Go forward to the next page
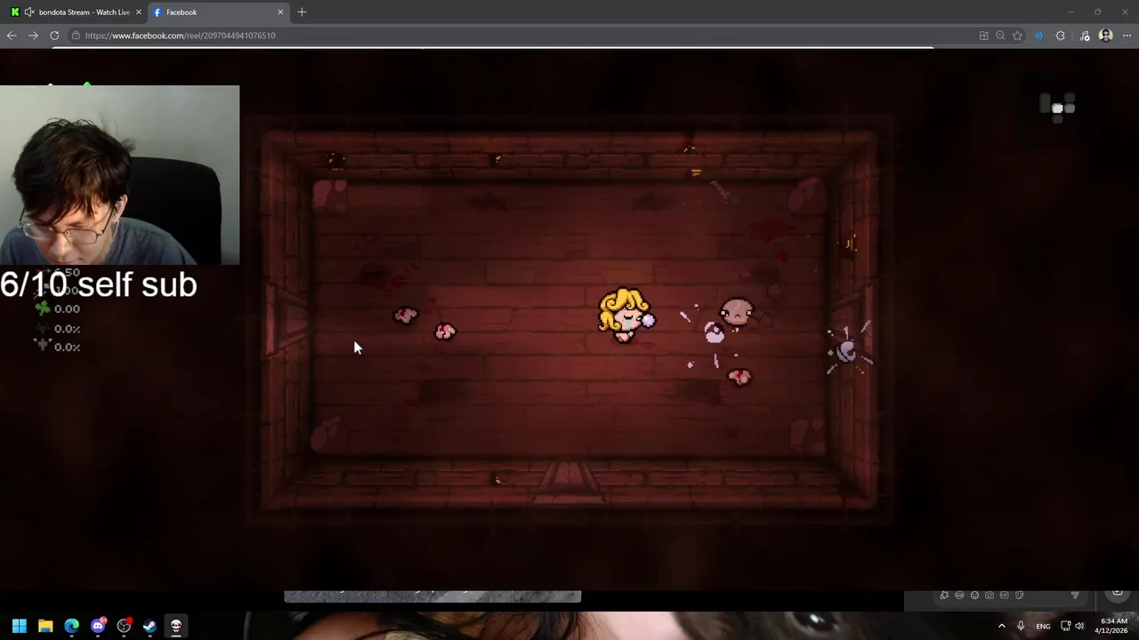The height and width of the screenshot is (640, 1139). [x=33, y=36]
